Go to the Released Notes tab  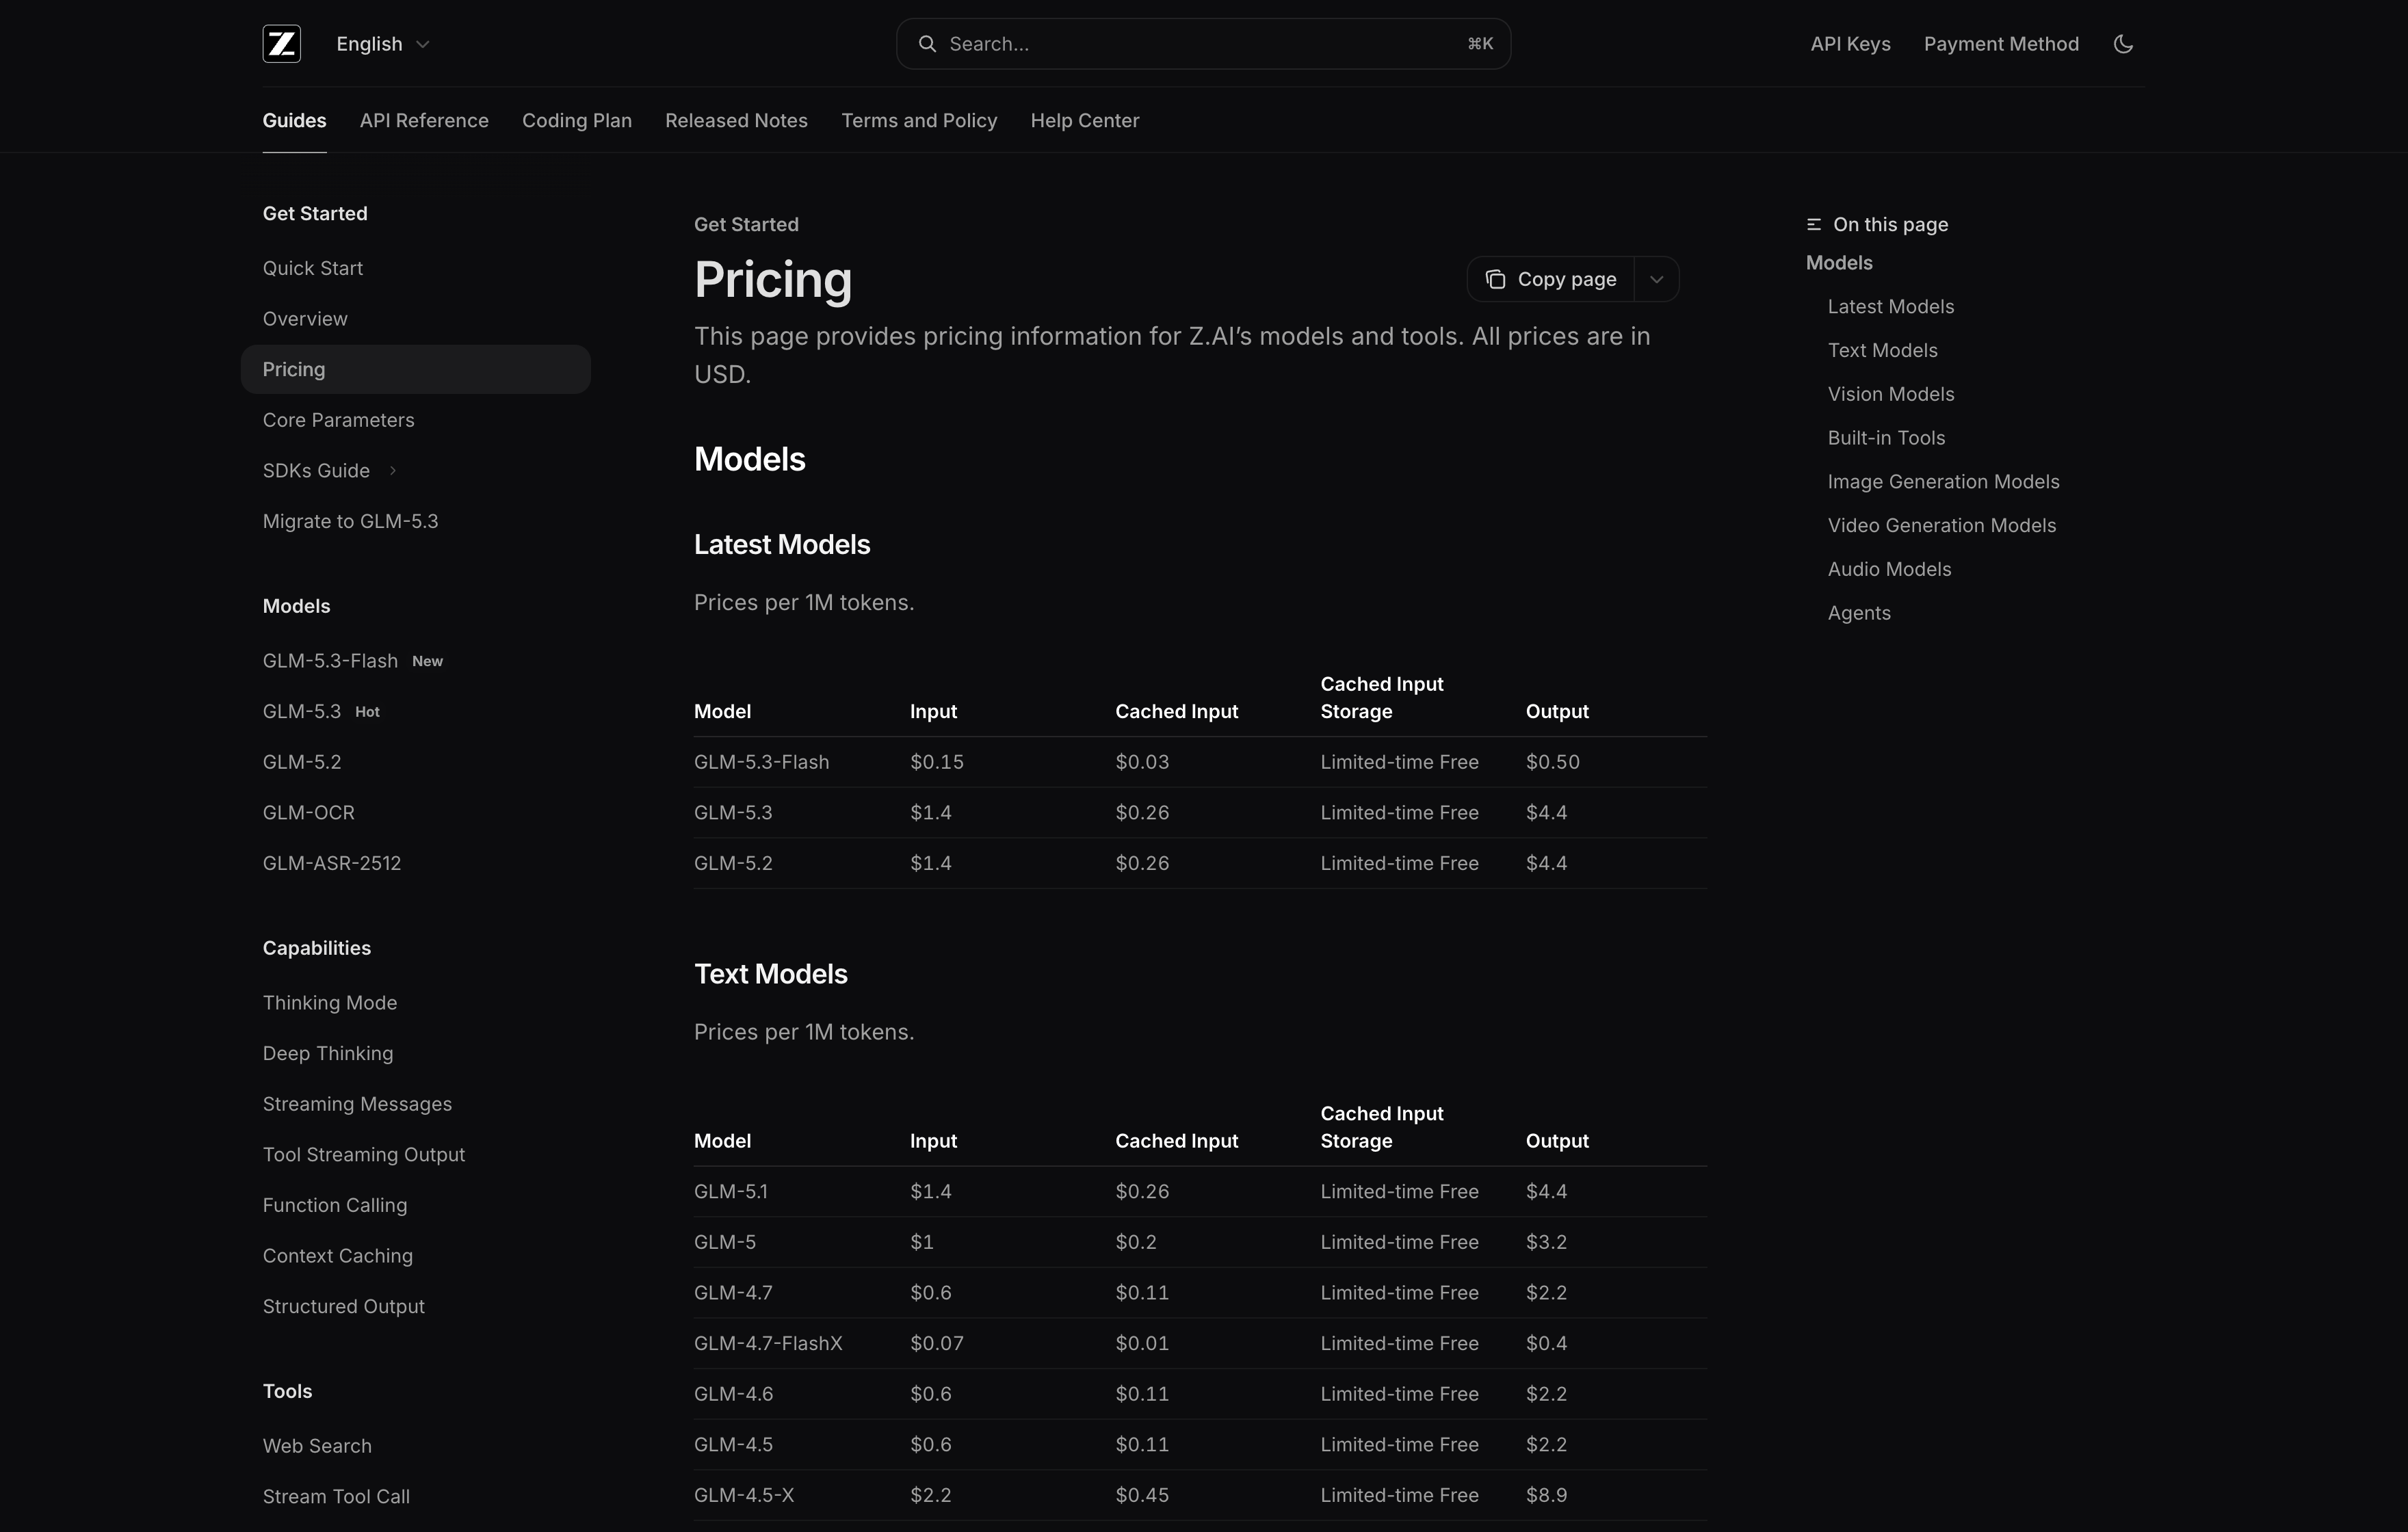tap(736, 121)
